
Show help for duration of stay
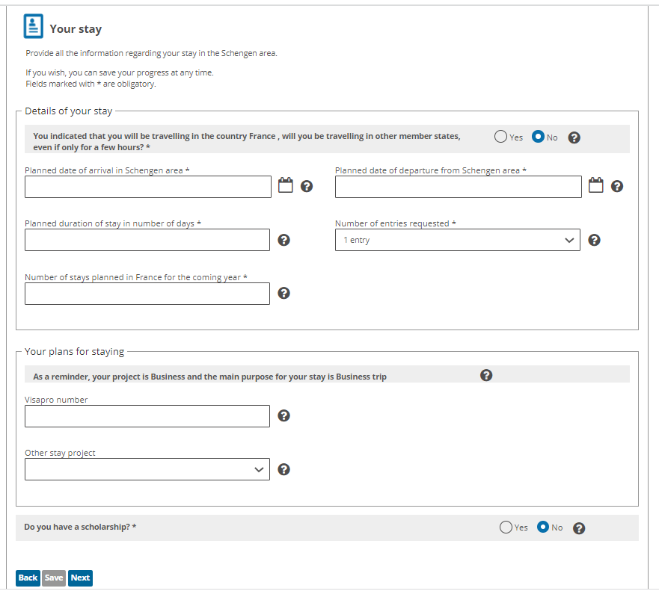pyautogui.click(x=284, y=240)
